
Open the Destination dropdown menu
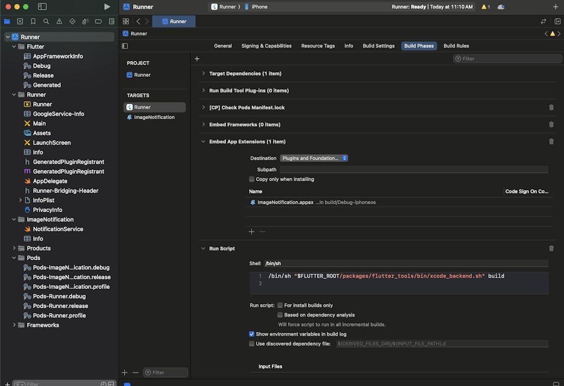[x=314, y=159]
